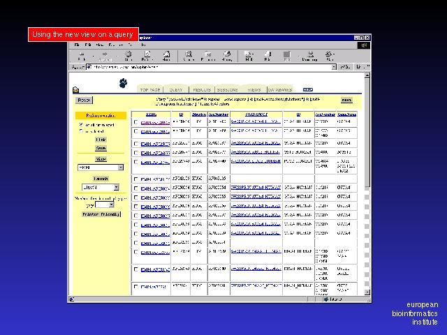Click the Printer Friendly button
This screenshot has width=447, height=335.
click(101, 214)
